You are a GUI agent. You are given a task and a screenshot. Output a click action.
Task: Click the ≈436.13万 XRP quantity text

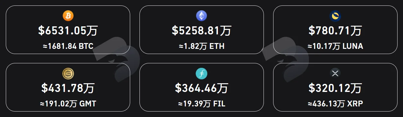tap(335, 104)
